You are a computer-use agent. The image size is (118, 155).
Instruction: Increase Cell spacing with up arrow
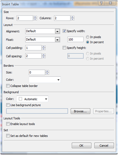[x=44, y=55]
